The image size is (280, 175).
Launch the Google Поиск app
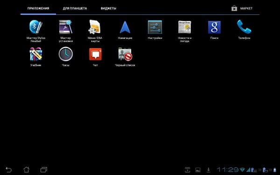[x=214, y=30]
